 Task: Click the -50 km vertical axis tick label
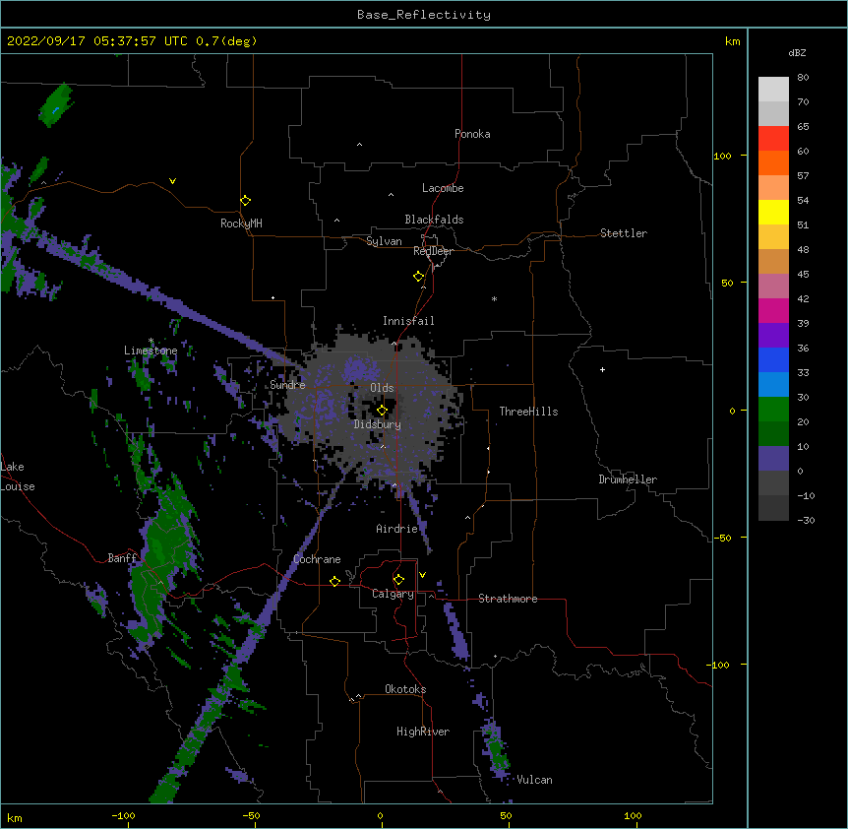pyautogui.click(x=722, y=538)
